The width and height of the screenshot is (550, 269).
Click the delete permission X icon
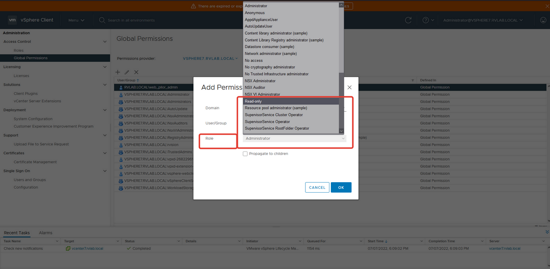pos(137,72)
